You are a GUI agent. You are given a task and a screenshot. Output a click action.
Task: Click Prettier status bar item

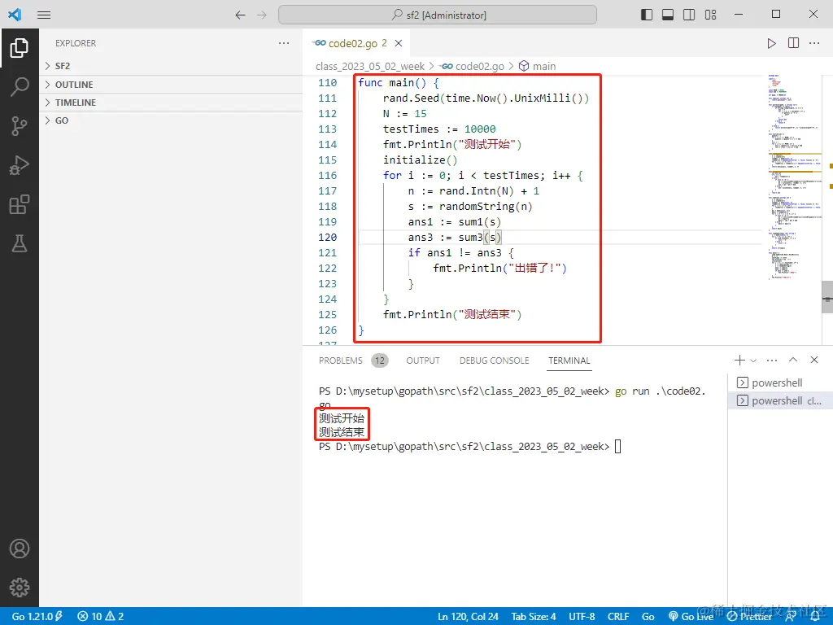(749, 617)
